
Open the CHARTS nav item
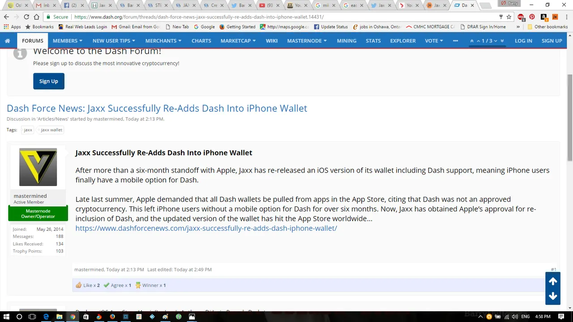201,41
